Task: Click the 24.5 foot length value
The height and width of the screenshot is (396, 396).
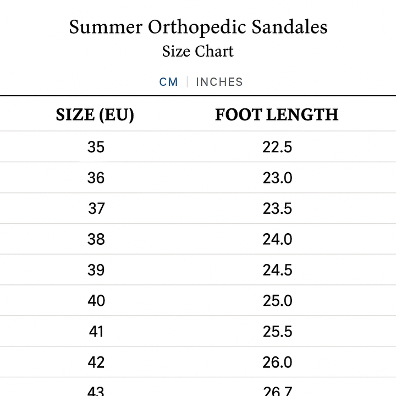Action: click(277, 271)
